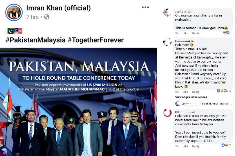This screenshot has height=156, width=235.
Task: Open the post options three-dot menu
Action: [145, 7]
